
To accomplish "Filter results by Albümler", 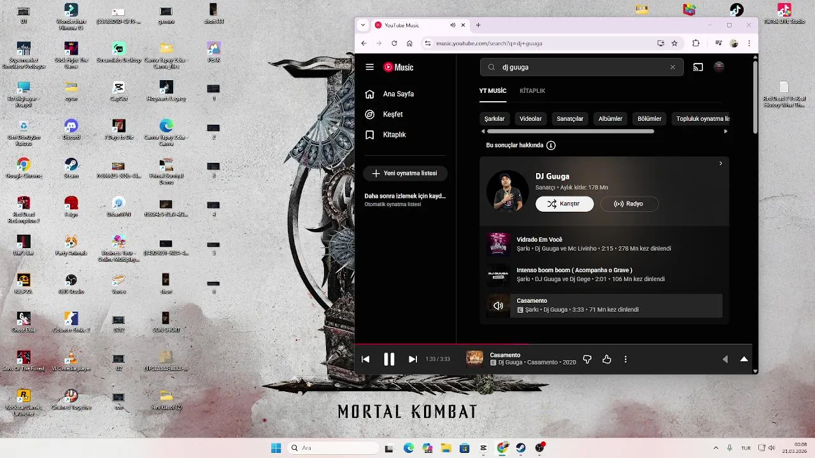I will [x=610, y=119].
